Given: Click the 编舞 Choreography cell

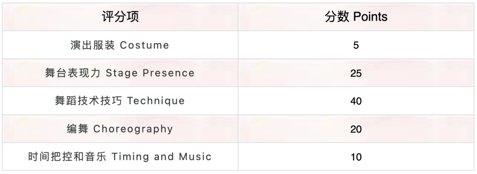Looking at the screenshot, I should click(x=120, y=129).
